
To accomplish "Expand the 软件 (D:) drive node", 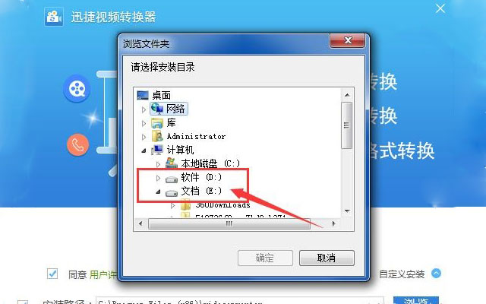I will pos(158,178).
